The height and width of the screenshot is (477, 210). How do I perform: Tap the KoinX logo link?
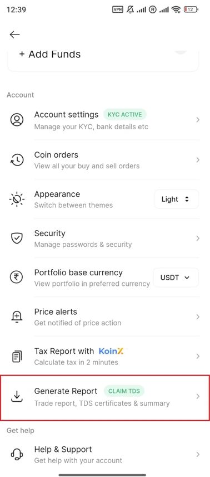point(111,351)
